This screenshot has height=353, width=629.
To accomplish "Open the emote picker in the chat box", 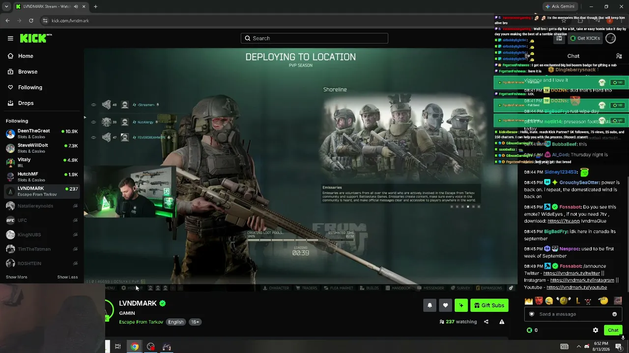I will [615, 314].
